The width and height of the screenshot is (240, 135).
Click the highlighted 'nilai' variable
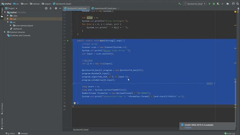[x=90, y=18]
